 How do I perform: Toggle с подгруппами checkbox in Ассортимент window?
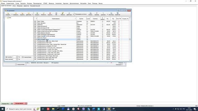pyautogui.click(x=23, y=57)
